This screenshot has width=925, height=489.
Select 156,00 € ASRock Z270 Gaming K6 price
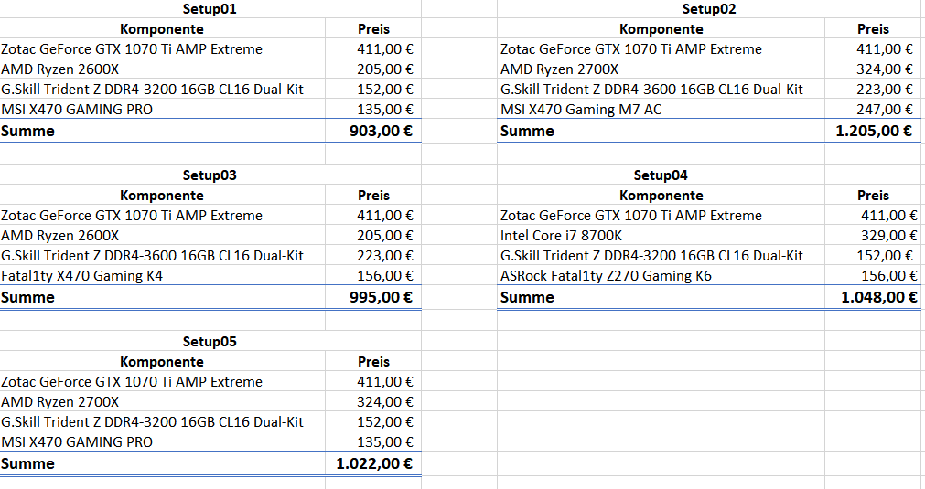point(873,275)
